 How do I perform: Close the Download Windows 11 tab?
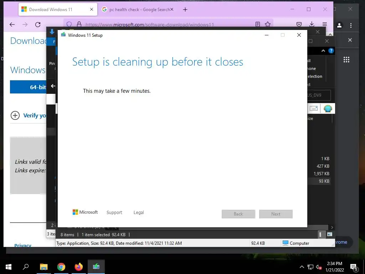coord(92,9)
